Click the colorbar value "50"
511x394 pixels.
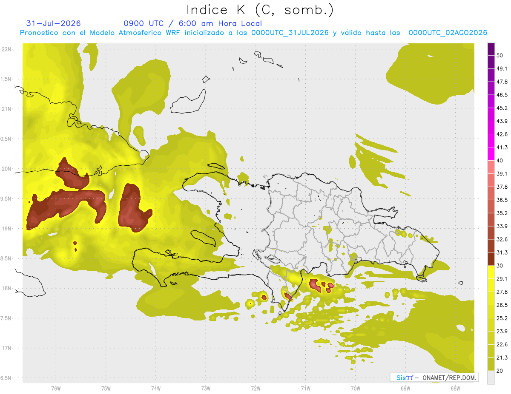tap(500, 56)
